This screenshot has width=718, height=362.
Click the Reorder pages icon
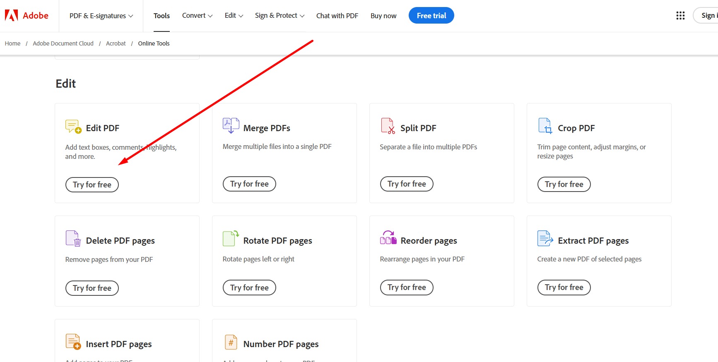[x=388, y=237]
